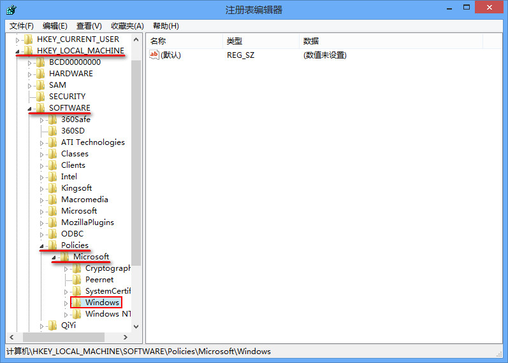Viewport: 508px width, 363px height.
Task: Open the 编辑(E) menu
Action: [x=55, y=26]
